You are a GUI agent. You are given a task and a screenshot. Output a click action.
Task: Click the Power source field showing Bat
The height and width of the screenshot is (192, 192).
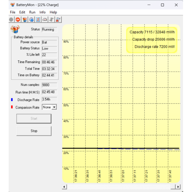coord(49,42)
